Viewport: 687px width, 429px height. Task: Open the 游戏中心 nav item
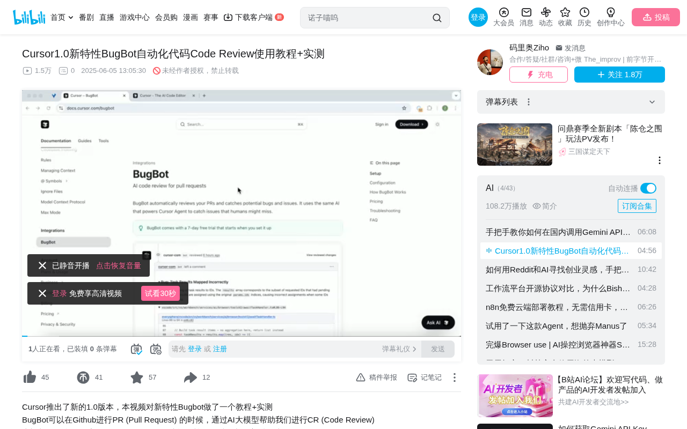tap(135, 17)
